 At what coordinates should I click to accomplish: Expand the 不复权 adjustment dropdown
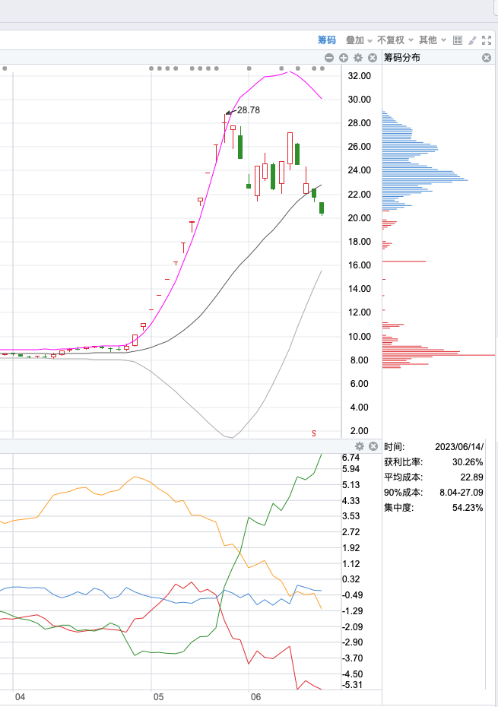395,40
